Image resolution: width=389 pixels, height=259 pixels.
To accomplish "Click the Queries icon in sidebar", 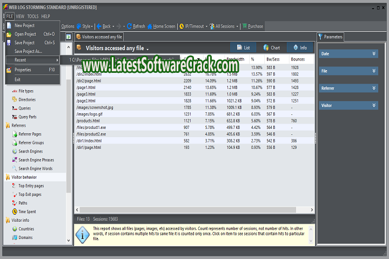I will coord(15,108).
